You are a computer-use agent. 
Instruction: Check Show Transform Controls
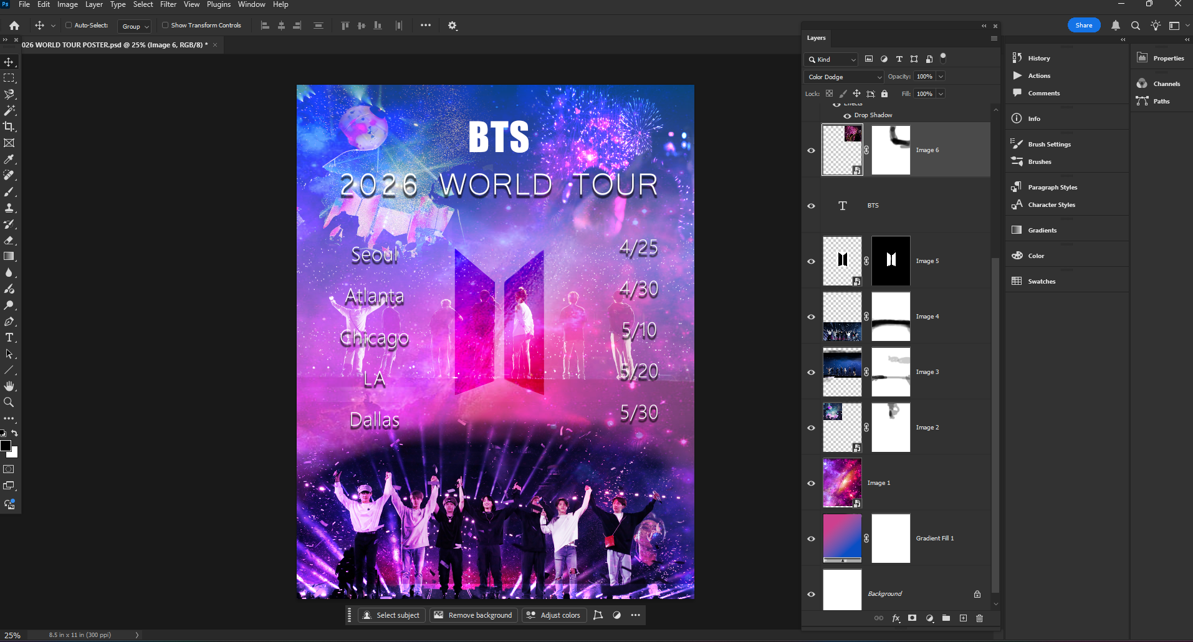pos(165,26)
